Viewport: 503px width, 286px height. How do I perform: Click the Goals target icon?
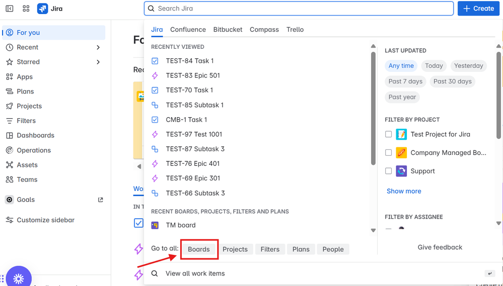coord(10,200)
